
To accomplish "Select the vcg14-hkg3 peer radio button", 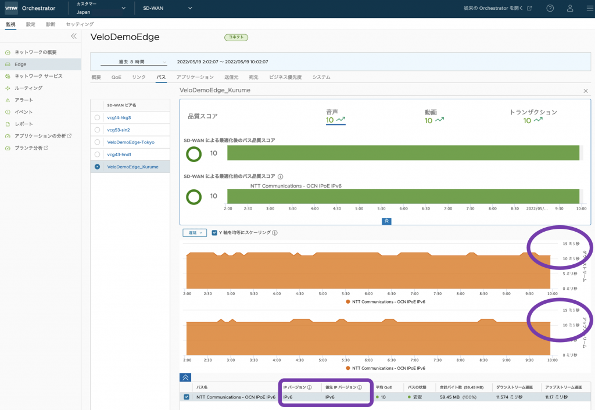I will click(97, 117).
